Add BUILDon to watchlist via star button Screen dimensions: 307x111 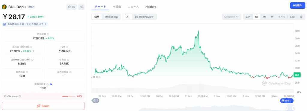71,7
